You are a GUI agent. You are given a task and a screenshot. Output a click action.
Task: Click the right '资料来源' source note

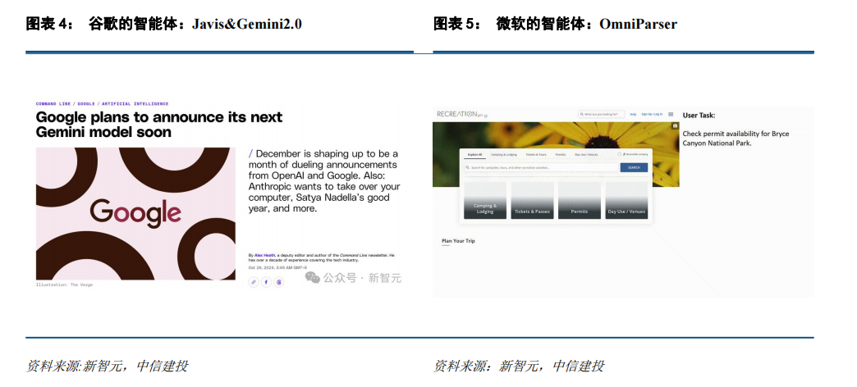point(519,366)
